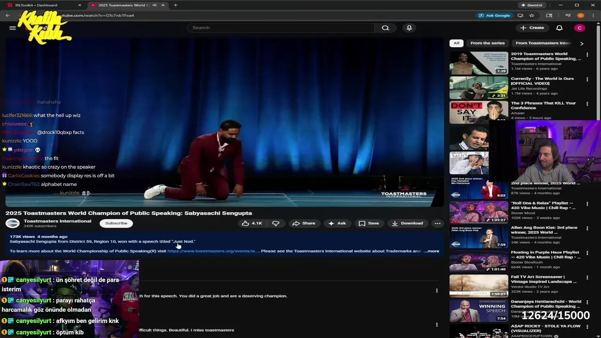
Task: Open video title The 3 Phrases That KILL Your Confidence
Action: click(543, 106)
